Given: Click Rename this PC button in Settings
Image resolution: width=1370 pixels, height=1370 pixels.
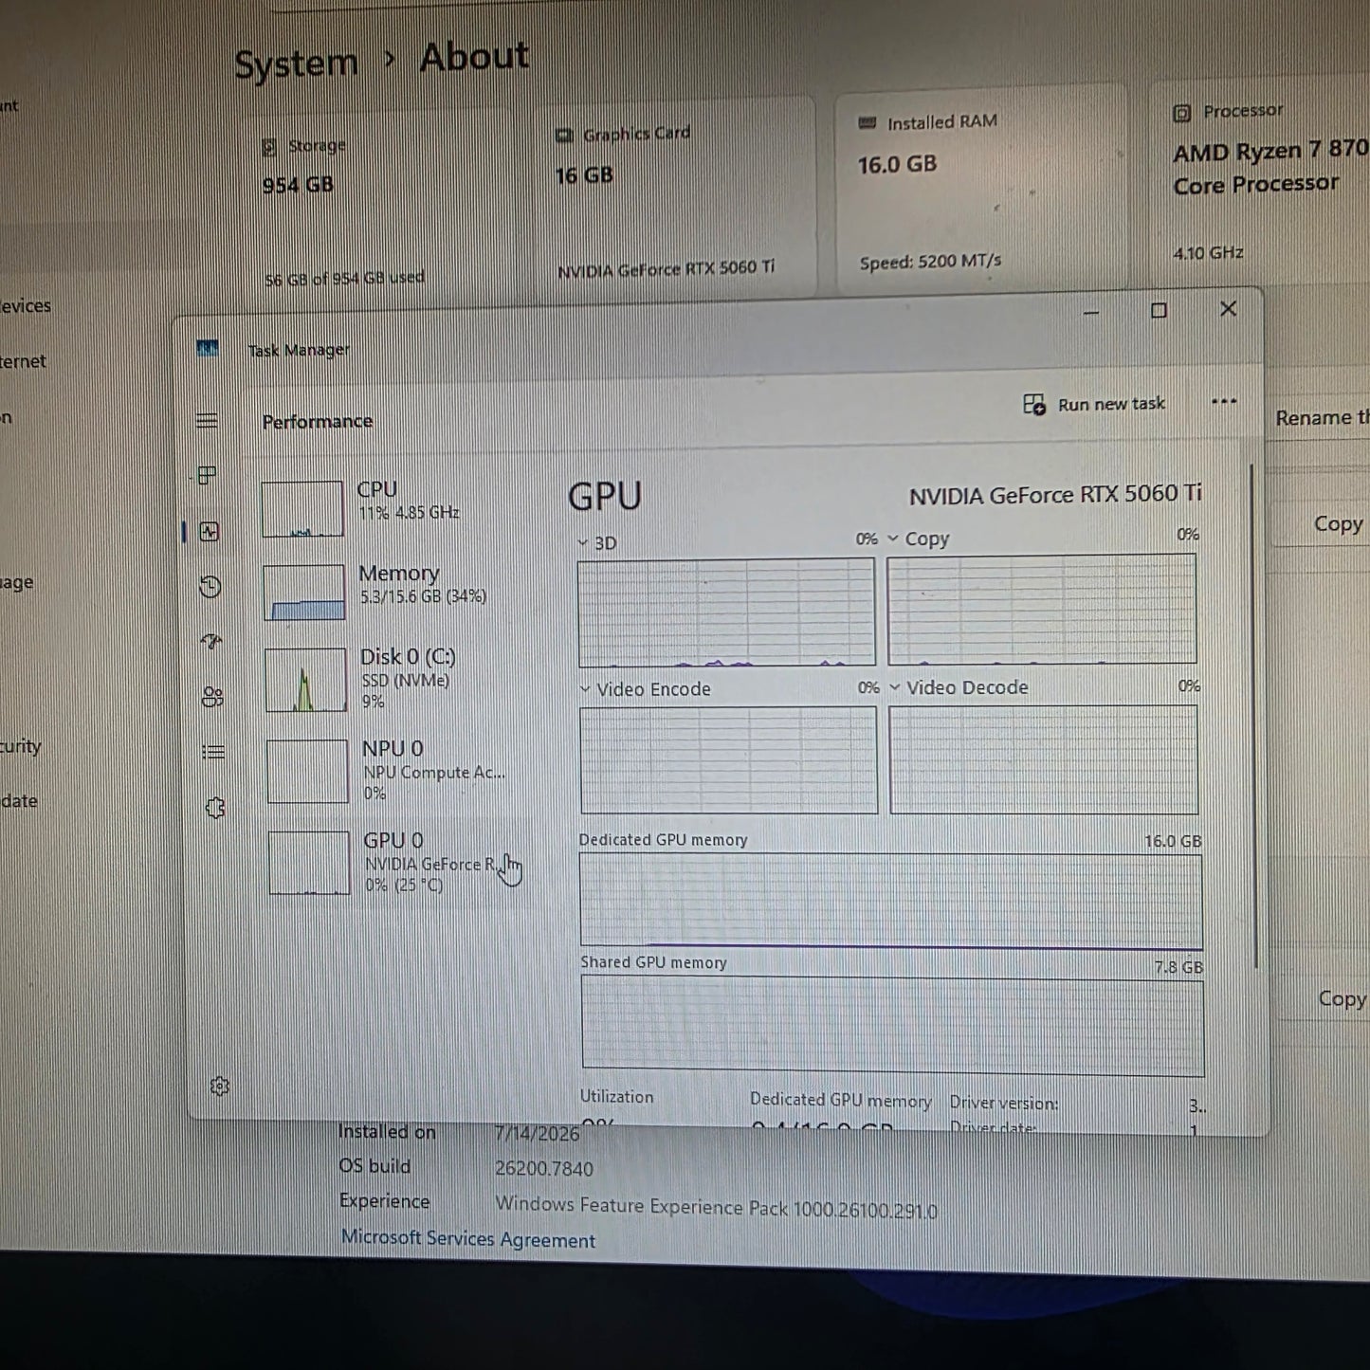Looking at the screenshot, I should click(1323, 418).
